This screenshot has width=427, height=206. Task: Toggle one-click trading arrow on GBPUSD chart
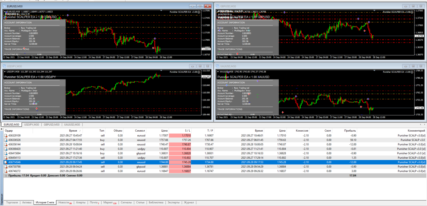point(218,12)
